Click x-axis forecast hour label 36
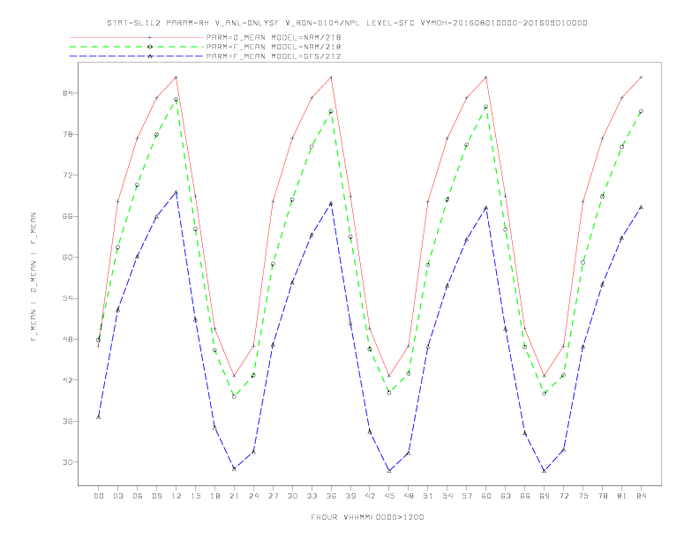 [x=331, y=496]
